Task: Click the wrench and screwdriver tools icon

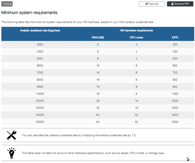Action: click(x=11, y=135)
